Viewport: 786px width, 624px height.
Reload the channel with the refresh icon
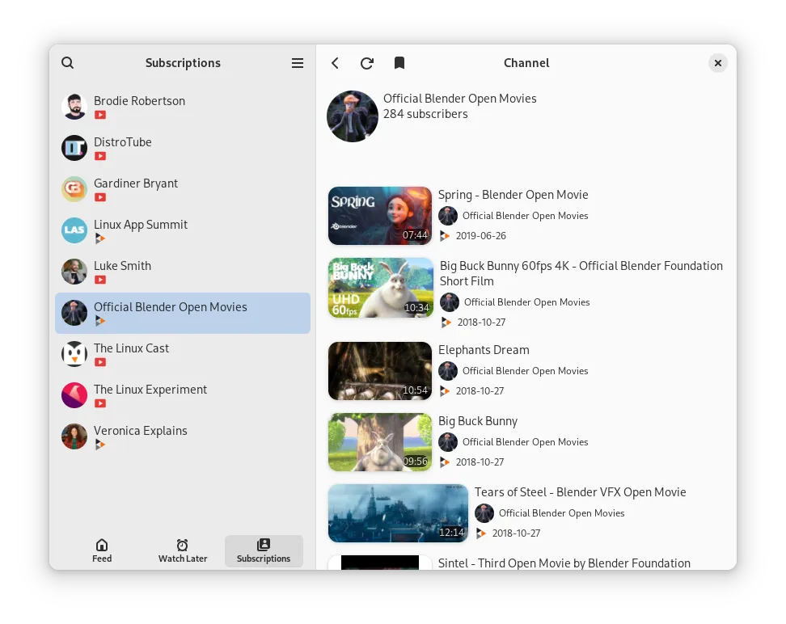click(367, 63)
